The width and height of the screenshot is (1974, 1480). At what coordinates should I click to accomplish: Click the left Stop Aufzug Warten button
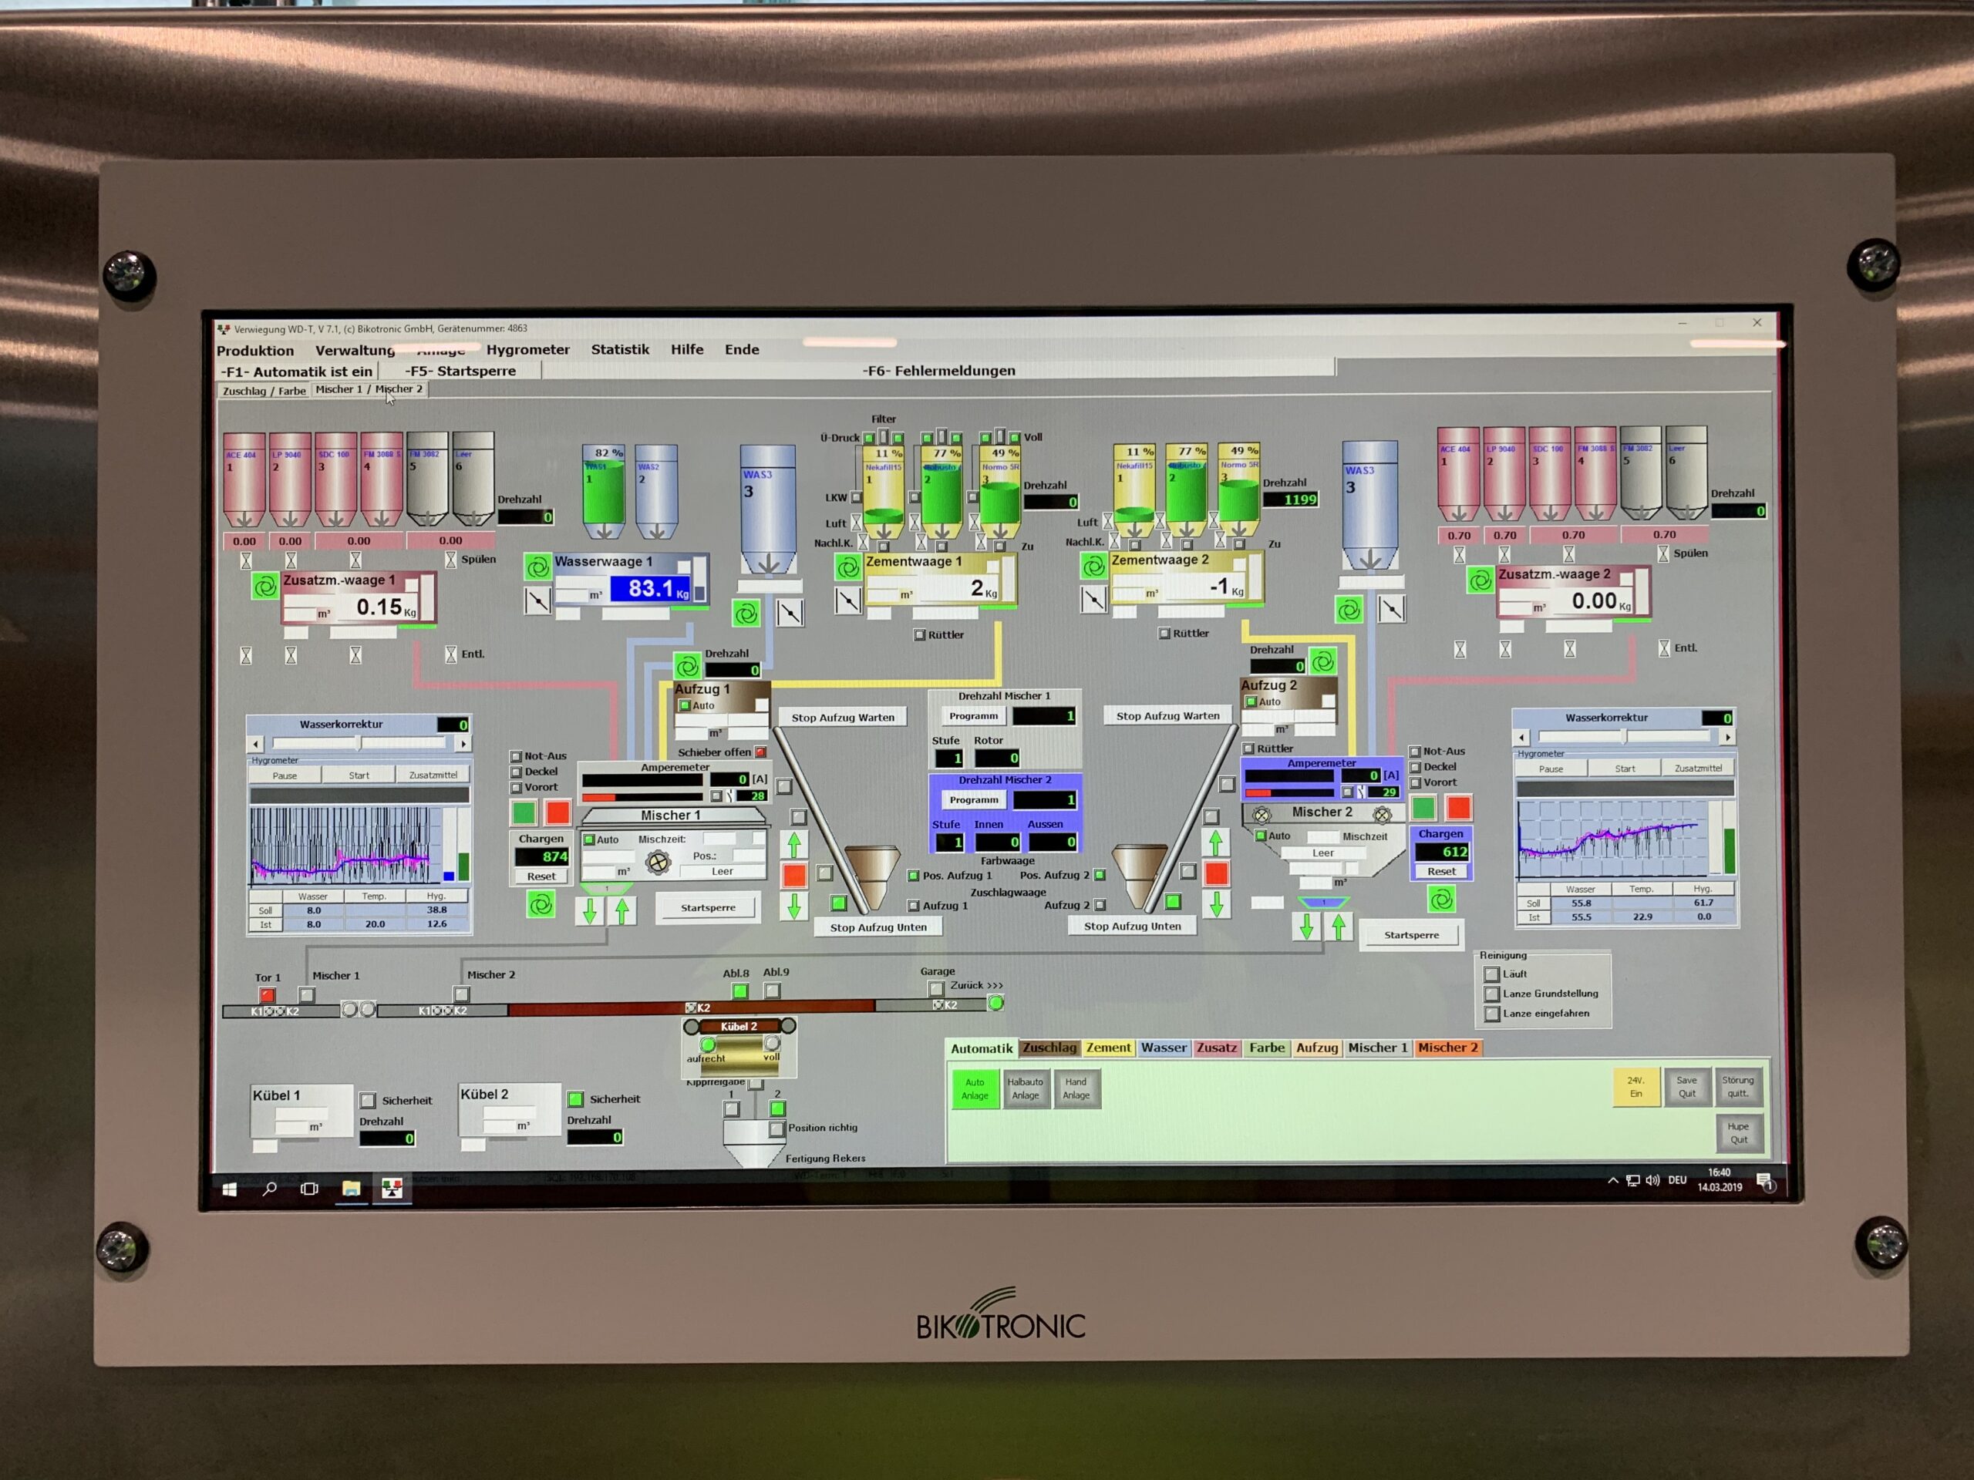coord(843,717)
